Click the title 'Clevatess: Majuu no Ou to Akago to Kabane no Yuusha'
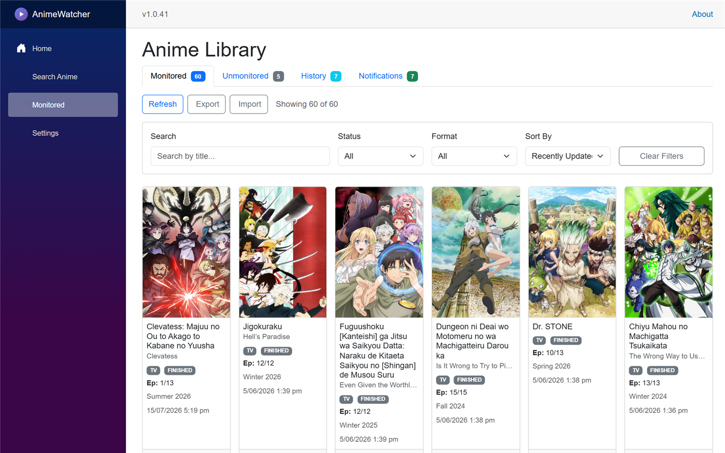This screenshot has height=453, width=725. (x=183, y=336)
